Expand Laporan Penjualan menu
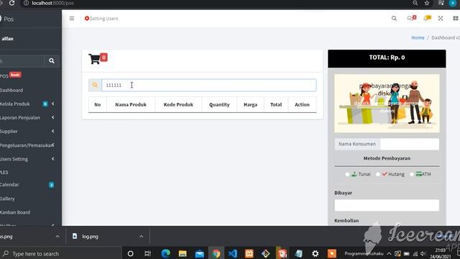Image resolution: width=460 pixels, height=259 pixels. (28, 117)
